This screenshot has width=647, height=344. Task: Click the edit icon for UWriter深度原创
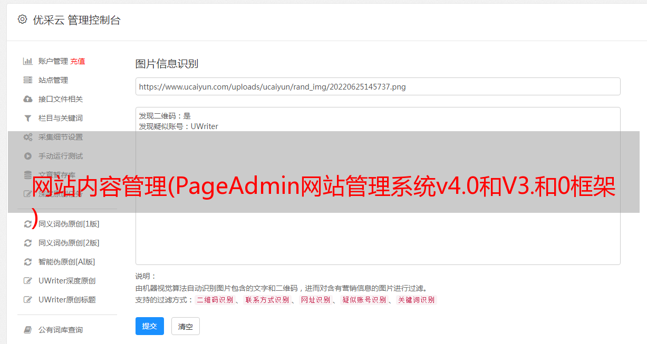[x=28, y=281]
